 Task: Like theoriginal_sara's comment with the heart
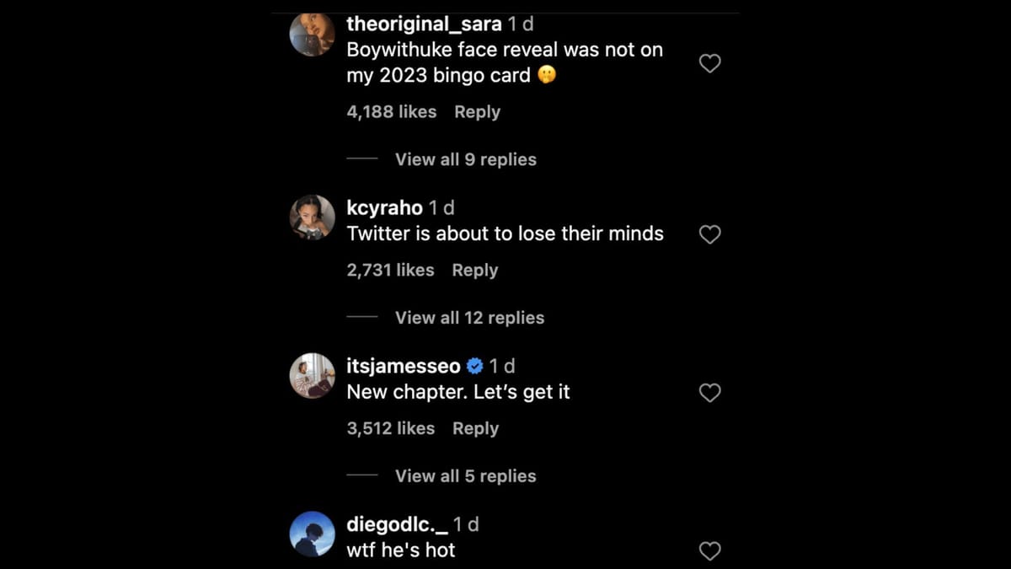point(710,63)
